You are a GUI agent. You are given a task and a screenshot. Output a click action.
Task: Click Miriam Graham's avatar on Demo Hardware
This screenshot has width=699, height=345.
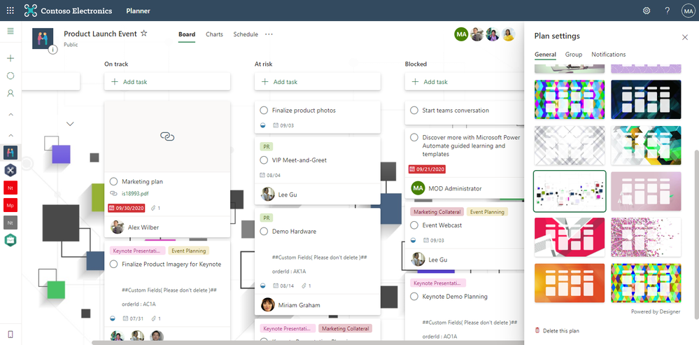pyautogui.click(x=268, y=305)
